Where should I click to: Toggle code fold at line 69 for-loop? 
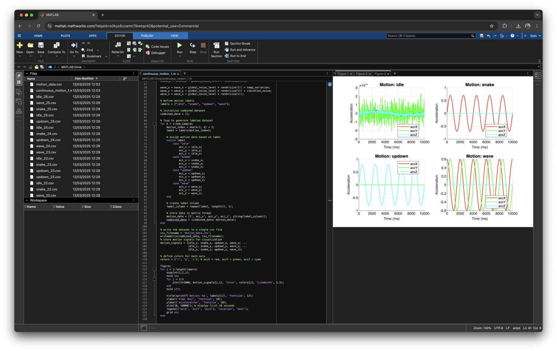pyautogui.click(x=154, y=124)
